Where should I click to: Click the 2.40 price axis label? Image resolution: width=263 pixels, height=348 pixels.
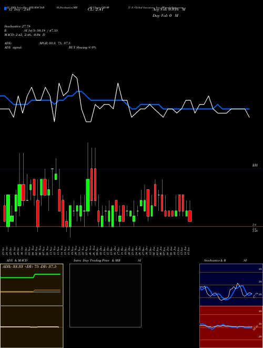pyautogui.click(x=255, y=231)
